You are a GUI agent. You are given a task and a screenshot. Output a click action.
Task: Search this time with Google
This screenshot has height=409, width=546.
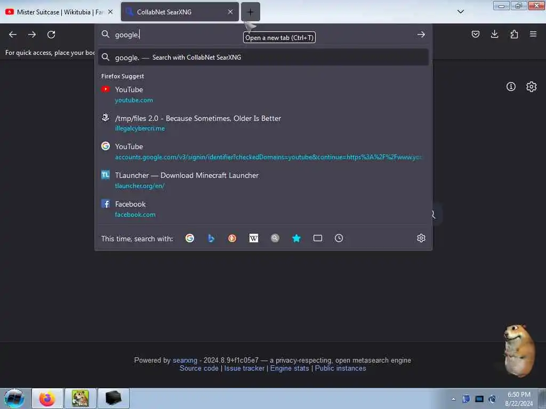tap(190, 238)
